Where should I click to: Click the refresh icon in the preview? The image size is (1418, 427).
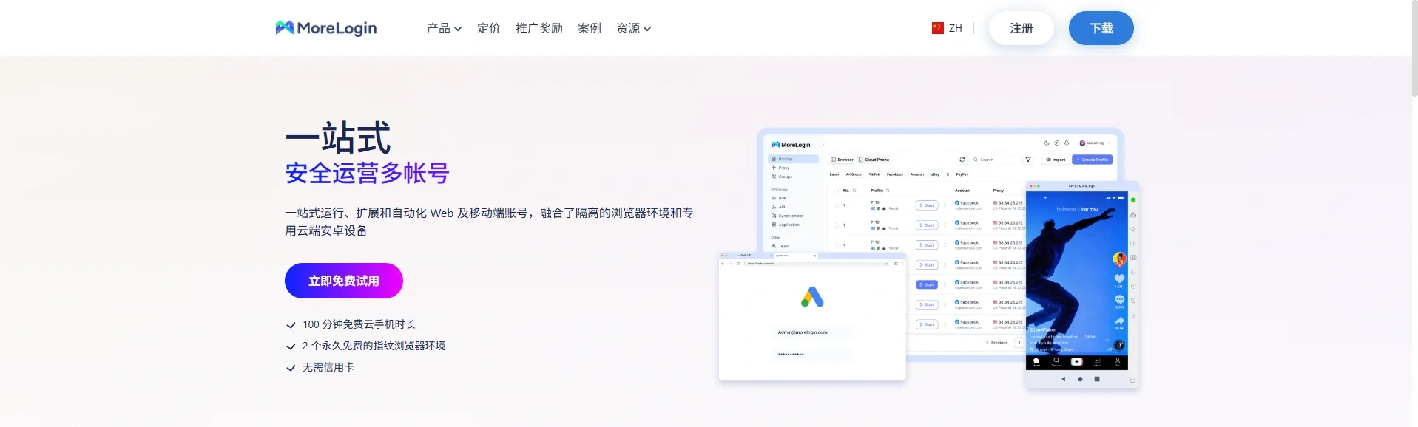click(962, 160)
